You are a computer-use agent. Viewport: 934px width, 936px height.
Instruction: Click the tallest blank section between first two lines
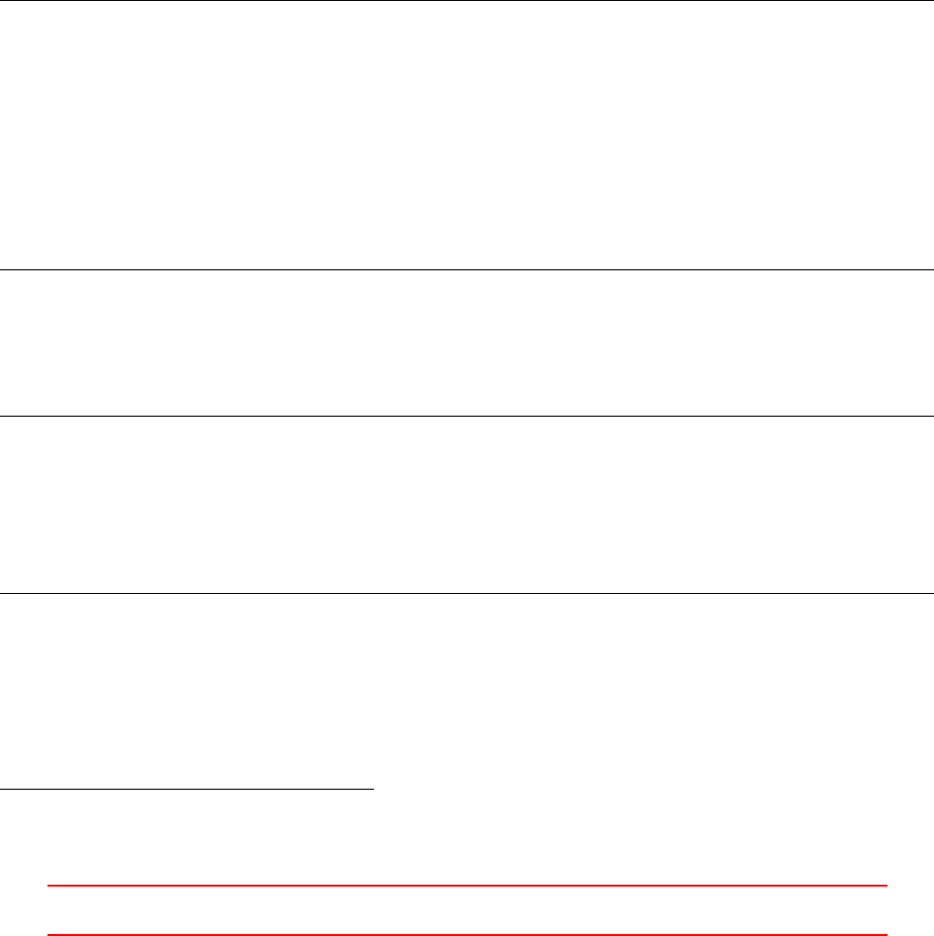pos(467,135)
